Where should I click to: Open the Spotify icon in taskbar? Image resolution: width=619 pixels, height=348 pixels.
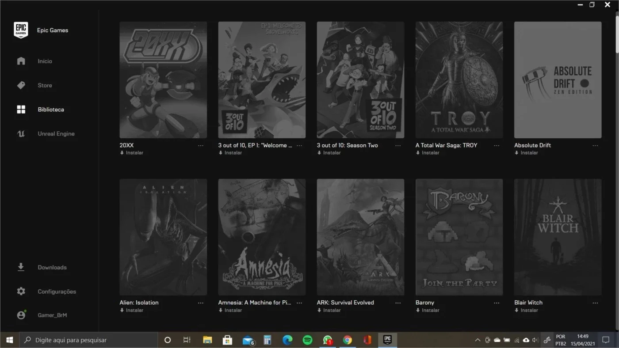[307, 340]
